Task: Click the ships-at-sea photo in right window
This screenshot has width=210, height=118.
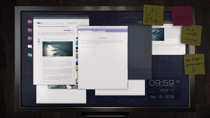Action: tap(158, 34)
